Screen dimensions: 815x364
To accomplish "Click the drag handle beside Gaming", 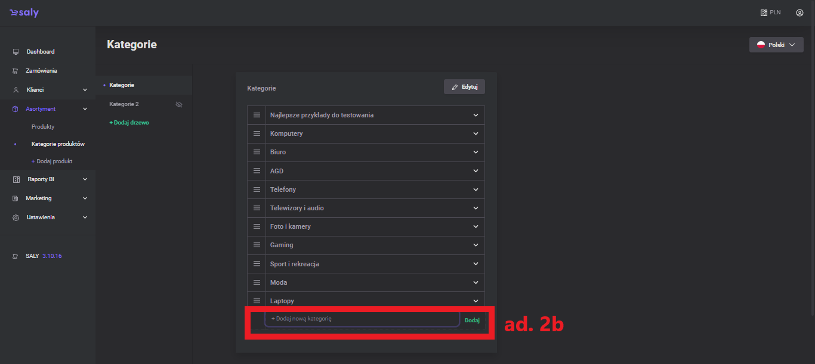I will [257, 245].
